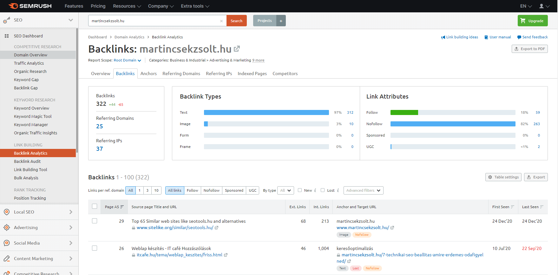Set links per ref. domain to 10

(156, 190)
